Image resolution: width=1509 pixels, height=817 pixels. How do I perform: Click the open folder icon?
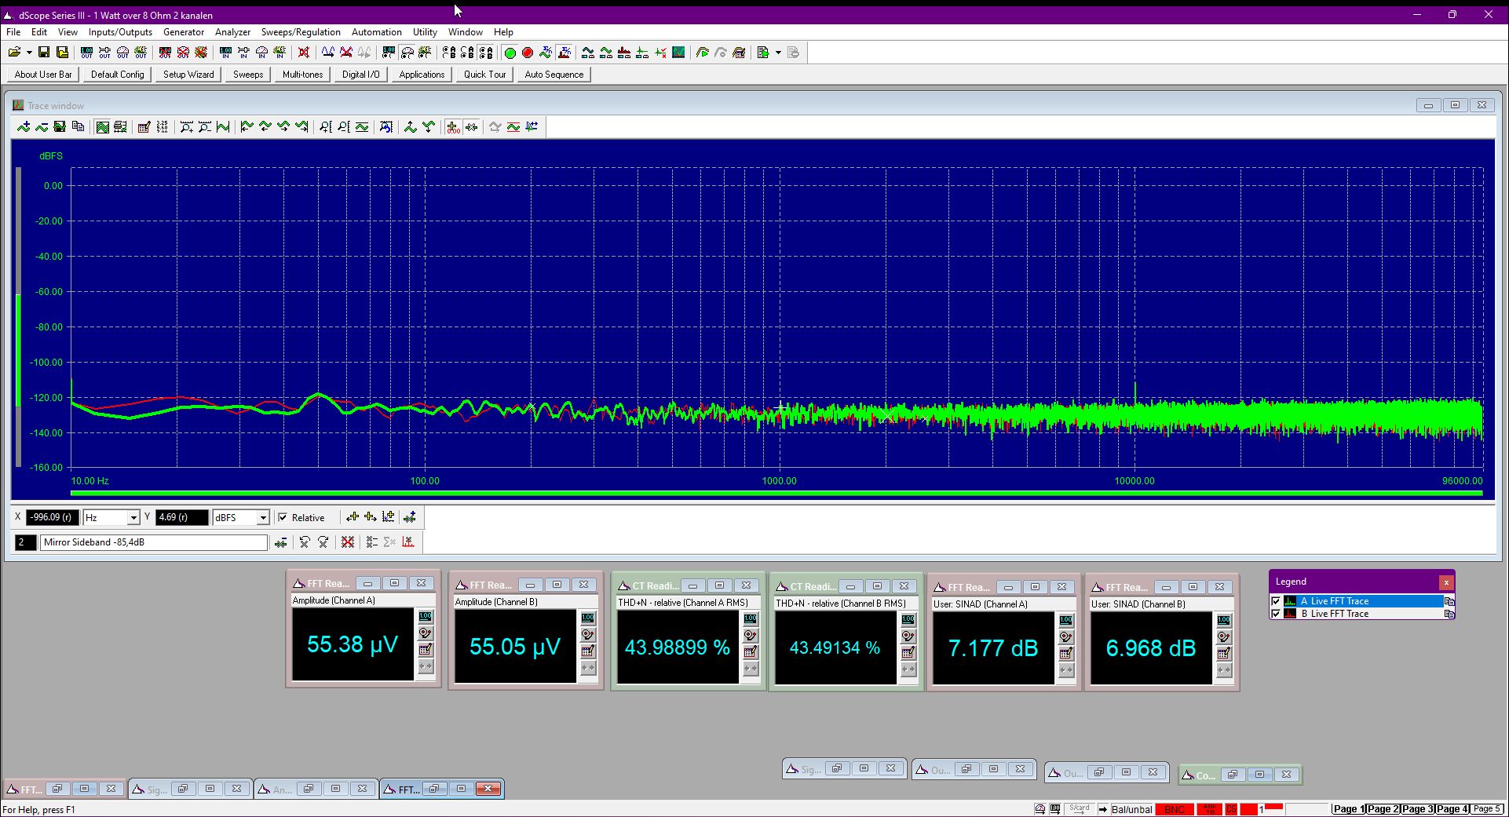point(14,53)
